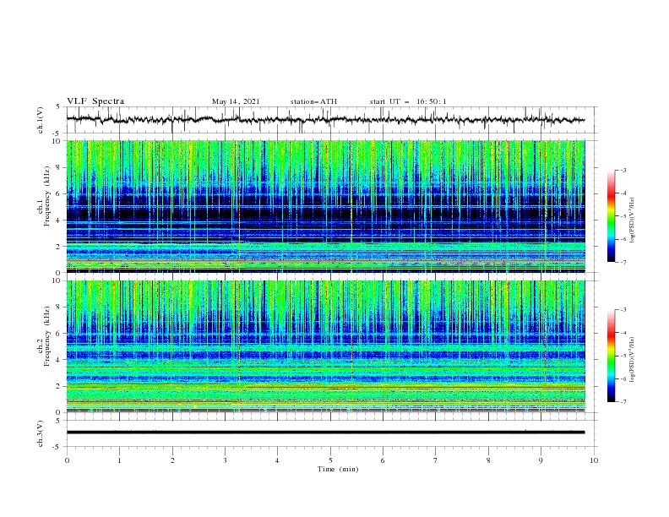669x517 pixels.
Task: Click the log(PSD) label beside ch.2 colorbar
Action: pos(632,359)
